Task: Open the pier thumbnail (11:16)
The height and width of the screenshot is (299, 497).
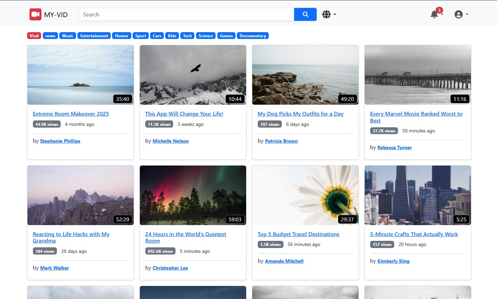Action: click(418, 75)
